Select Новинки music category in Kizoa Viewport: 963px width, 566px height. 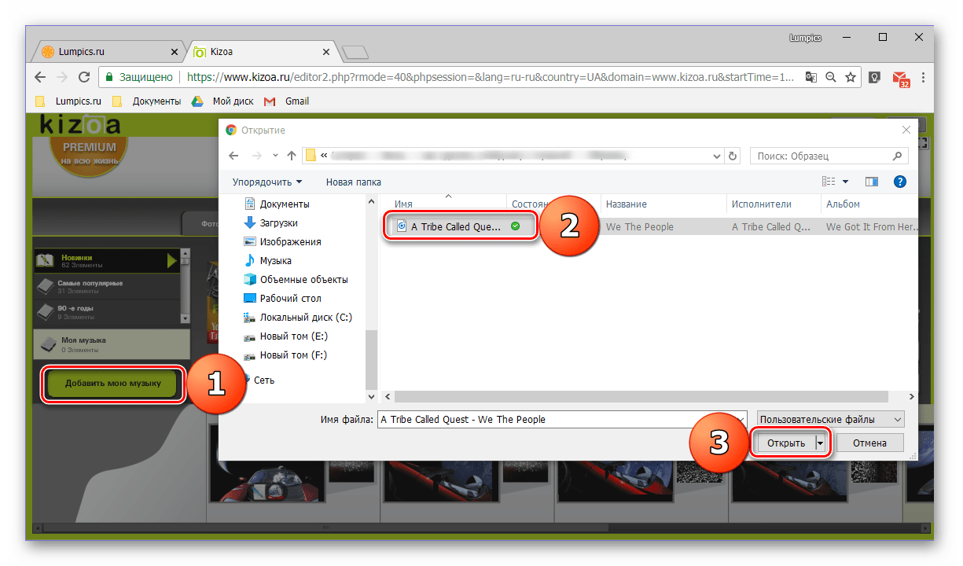click(106, 260)
